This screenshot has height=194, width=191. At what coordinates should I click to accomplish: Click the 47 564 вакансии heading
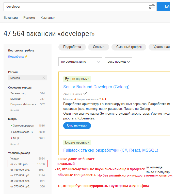[49, 33]
